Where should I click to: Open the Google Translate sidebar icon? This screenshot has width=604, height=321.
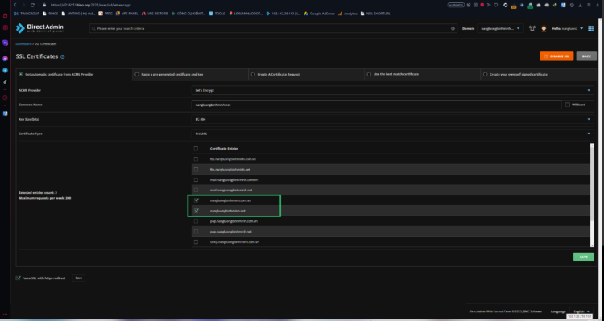click(6, 113)
